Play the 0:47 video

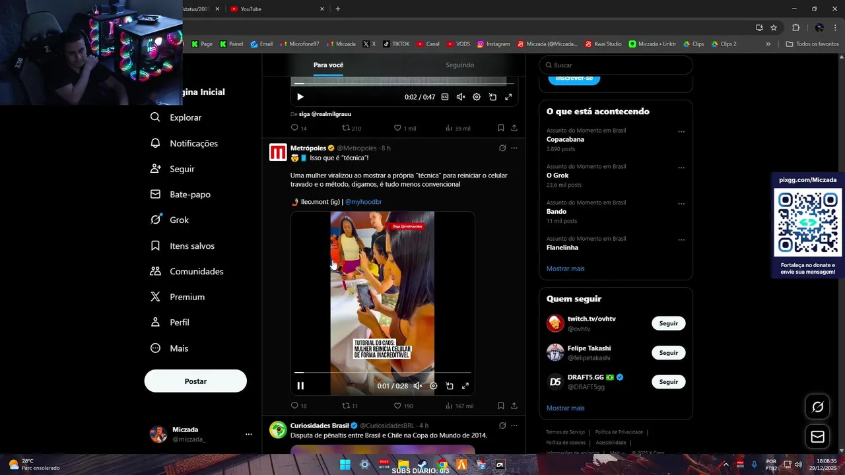(x=300, y=97)
